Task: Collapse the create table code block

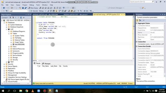Action: [36, 23]
